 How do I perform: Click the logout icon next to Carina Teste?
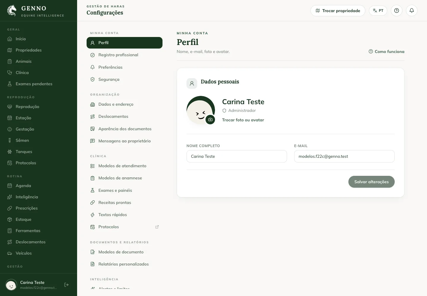tap(66, 285)
